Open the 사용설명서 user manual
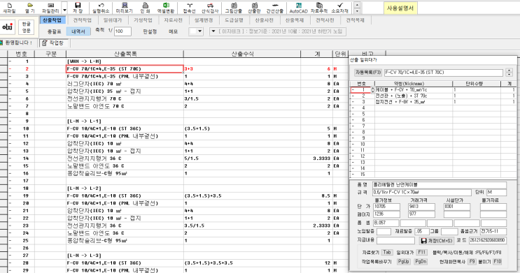 (x=400, y=8)
